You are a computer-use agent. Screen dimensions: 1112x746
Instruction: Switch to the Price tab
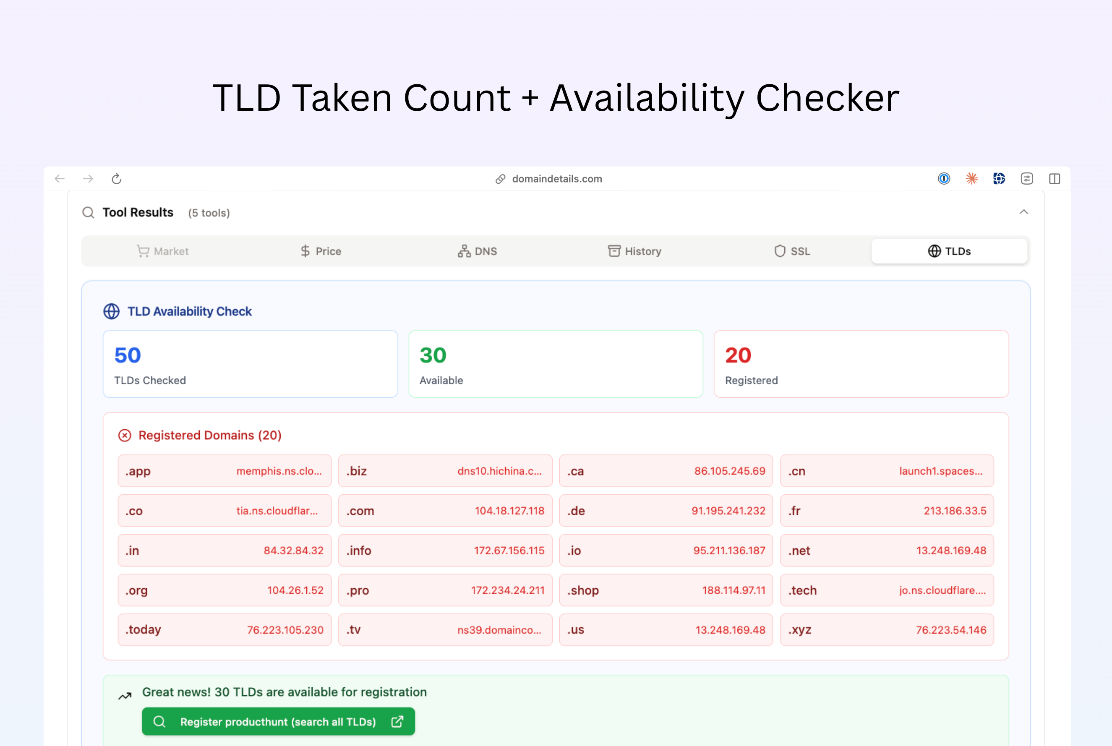pos(321,251)
